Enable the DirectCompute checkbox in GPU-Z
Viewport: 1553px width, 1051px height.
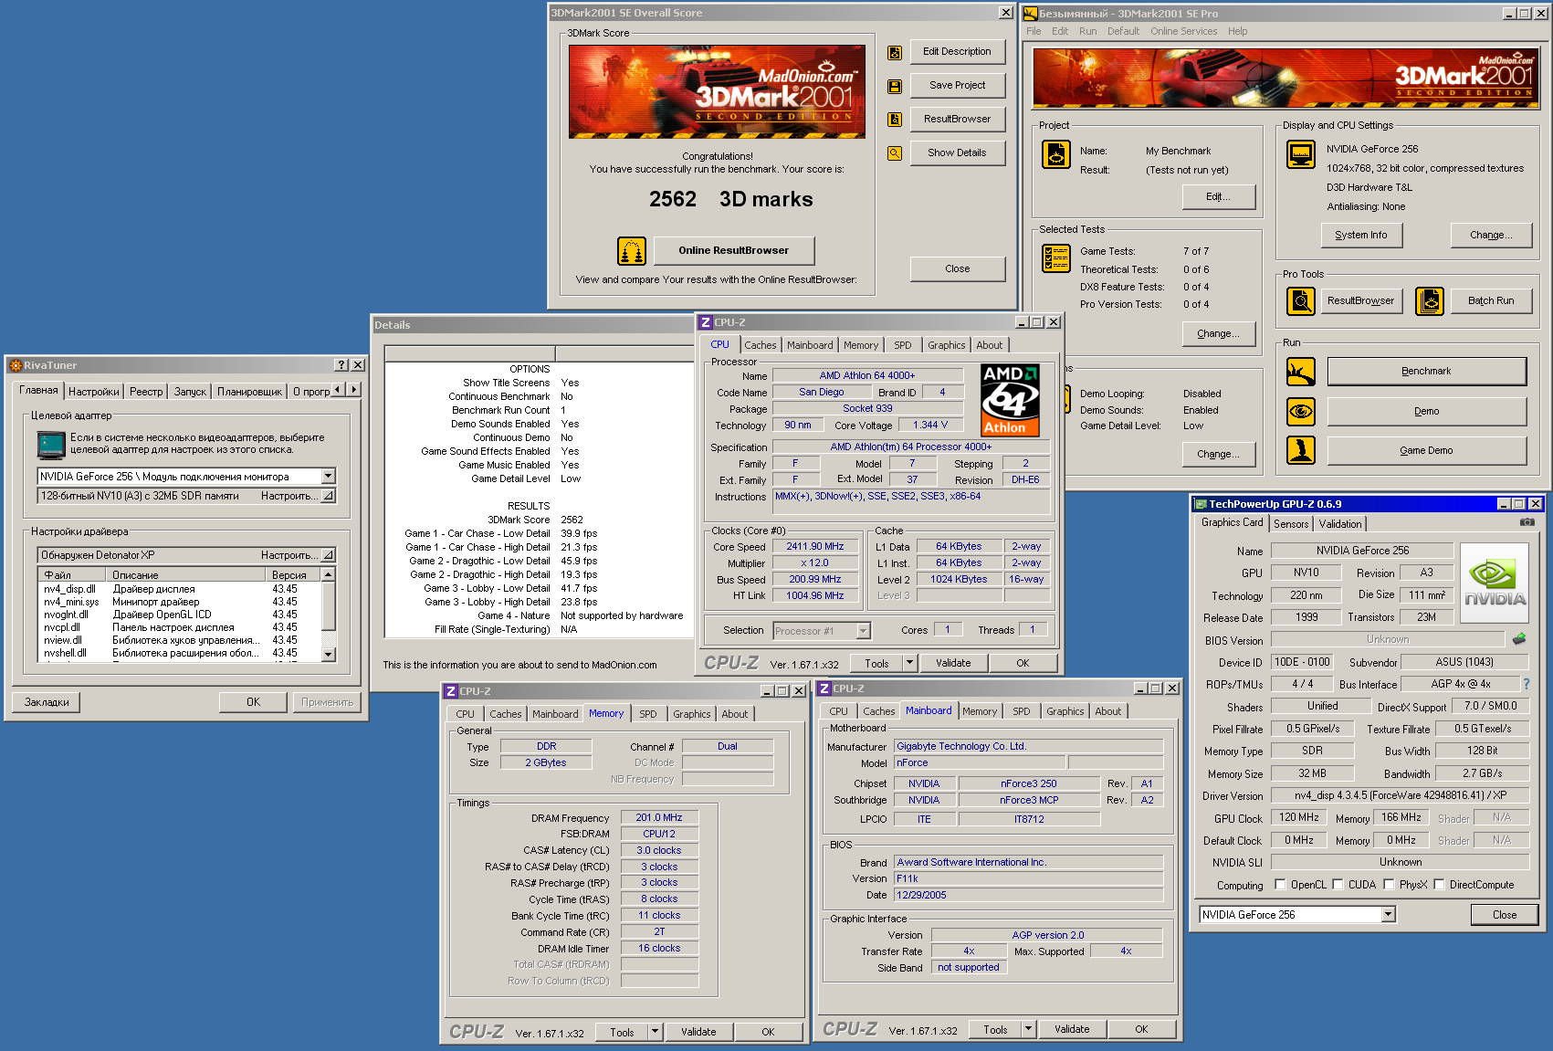tap(1439, 885)
